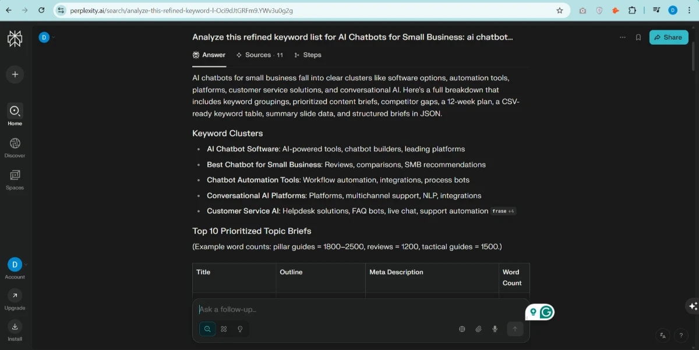Image resolution: width=699 pixels, height=350 pixels.
Task: Start voice dictation with microphone icon
Action: click(495, 329)
